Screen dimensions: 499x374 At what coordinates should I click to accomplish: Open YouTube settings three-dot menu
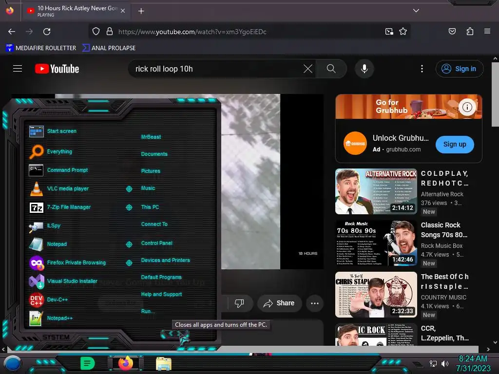pos(422,69)
